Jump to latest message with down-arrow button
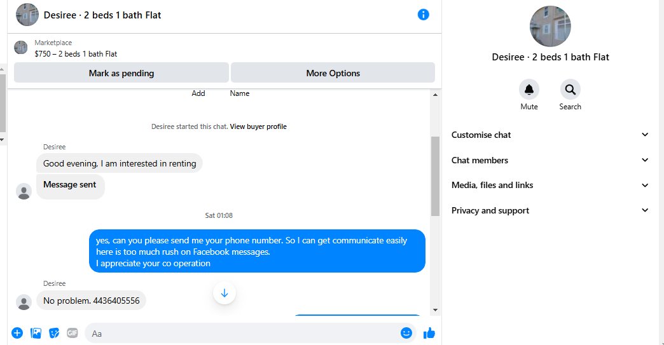 point(225,293)
